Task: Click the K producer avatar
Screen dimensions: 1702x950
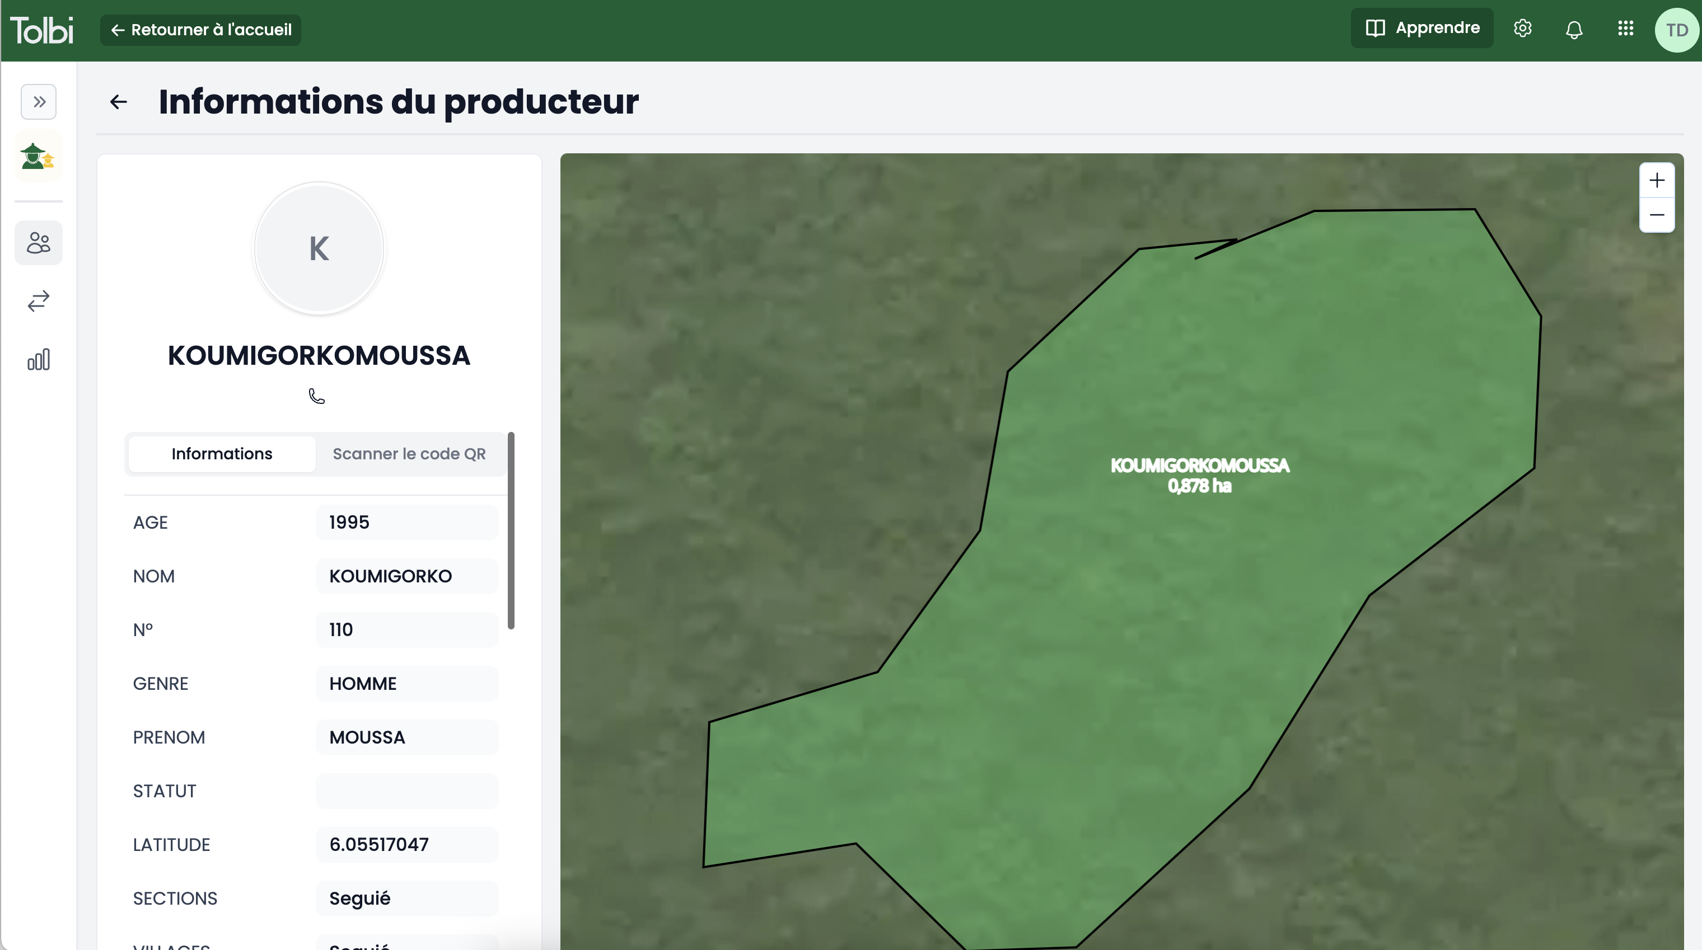Action: coord(319,249)
